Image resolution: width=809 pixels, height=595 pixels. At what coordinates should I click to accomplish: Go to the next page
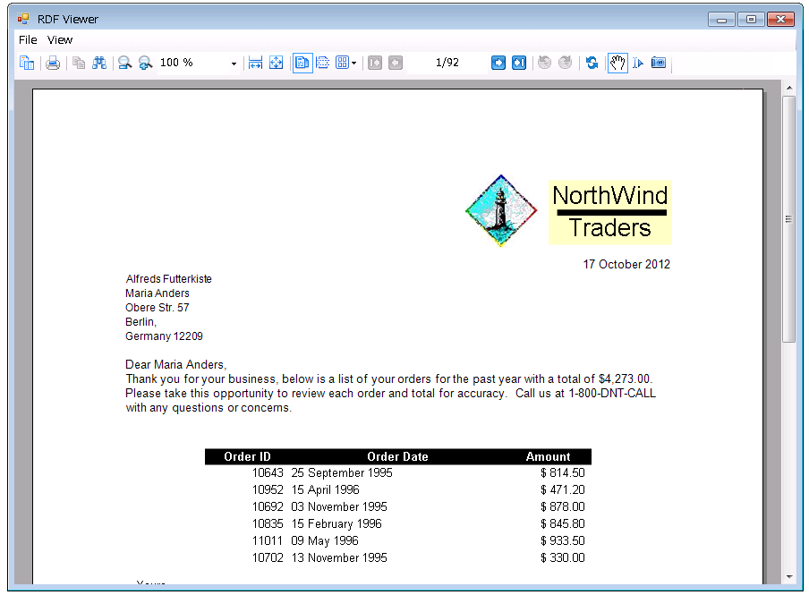498,63
